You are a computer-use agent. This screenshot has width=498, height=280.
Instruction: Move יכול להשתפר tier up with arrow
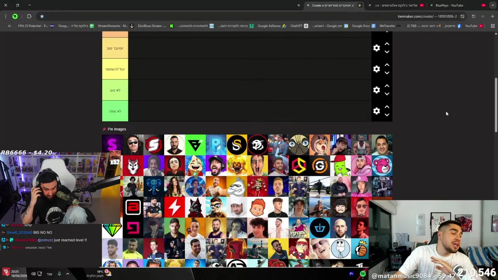387,65
